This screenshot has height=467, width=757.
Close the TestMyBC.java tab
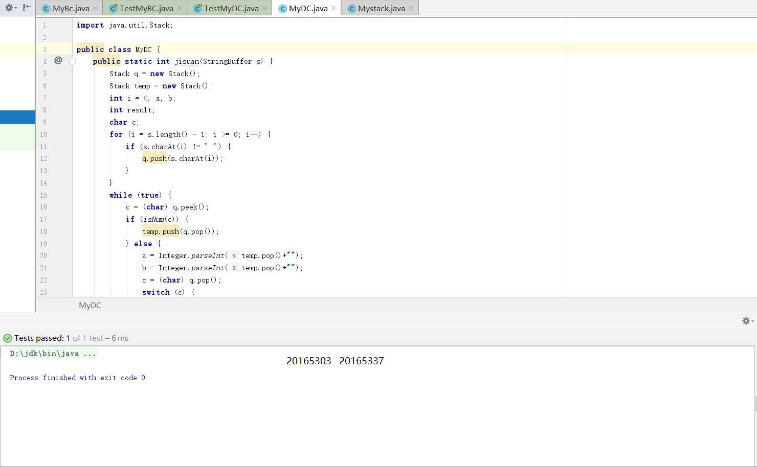(179, 8)
